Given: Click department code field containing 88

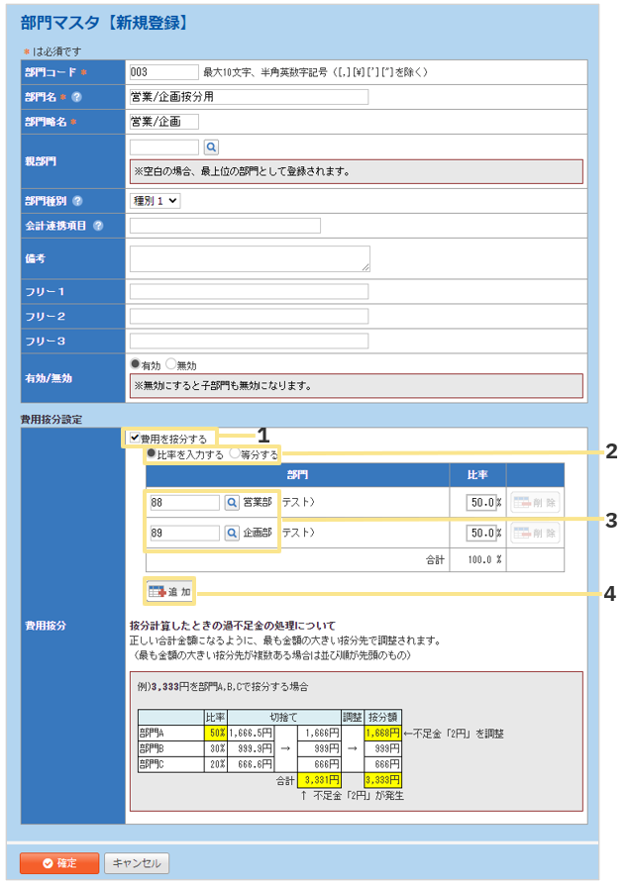Looking at the screenshot, I should [184, 502].
